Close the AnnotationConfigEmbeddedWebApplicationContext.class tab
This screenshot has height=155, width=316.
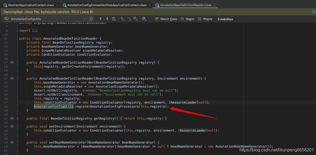click(149, 5)
